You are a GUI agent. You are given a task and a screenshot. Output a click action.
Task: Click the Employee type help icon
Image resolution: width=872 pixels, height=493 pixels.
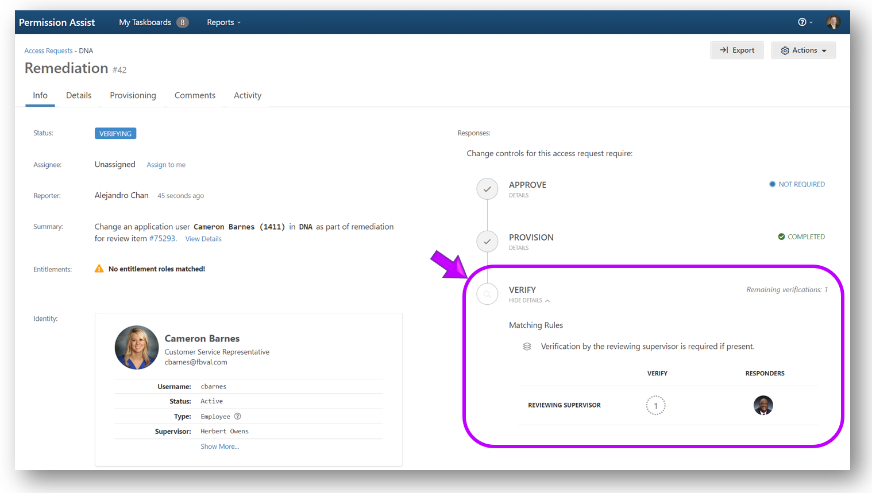238,417
